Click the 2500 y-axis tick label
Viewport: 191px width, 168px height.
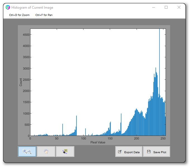(x=26, y=80)
